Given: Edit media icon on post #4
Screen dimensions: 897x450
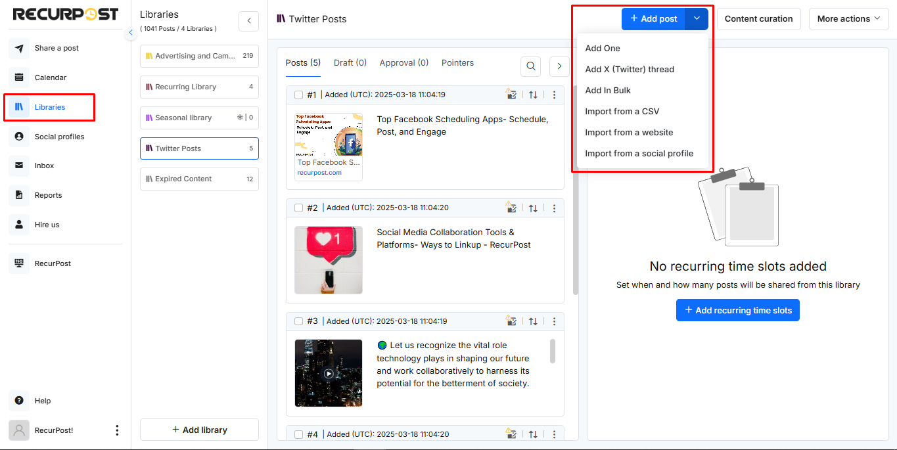Looking at the screenshot, I should (511, 434).
